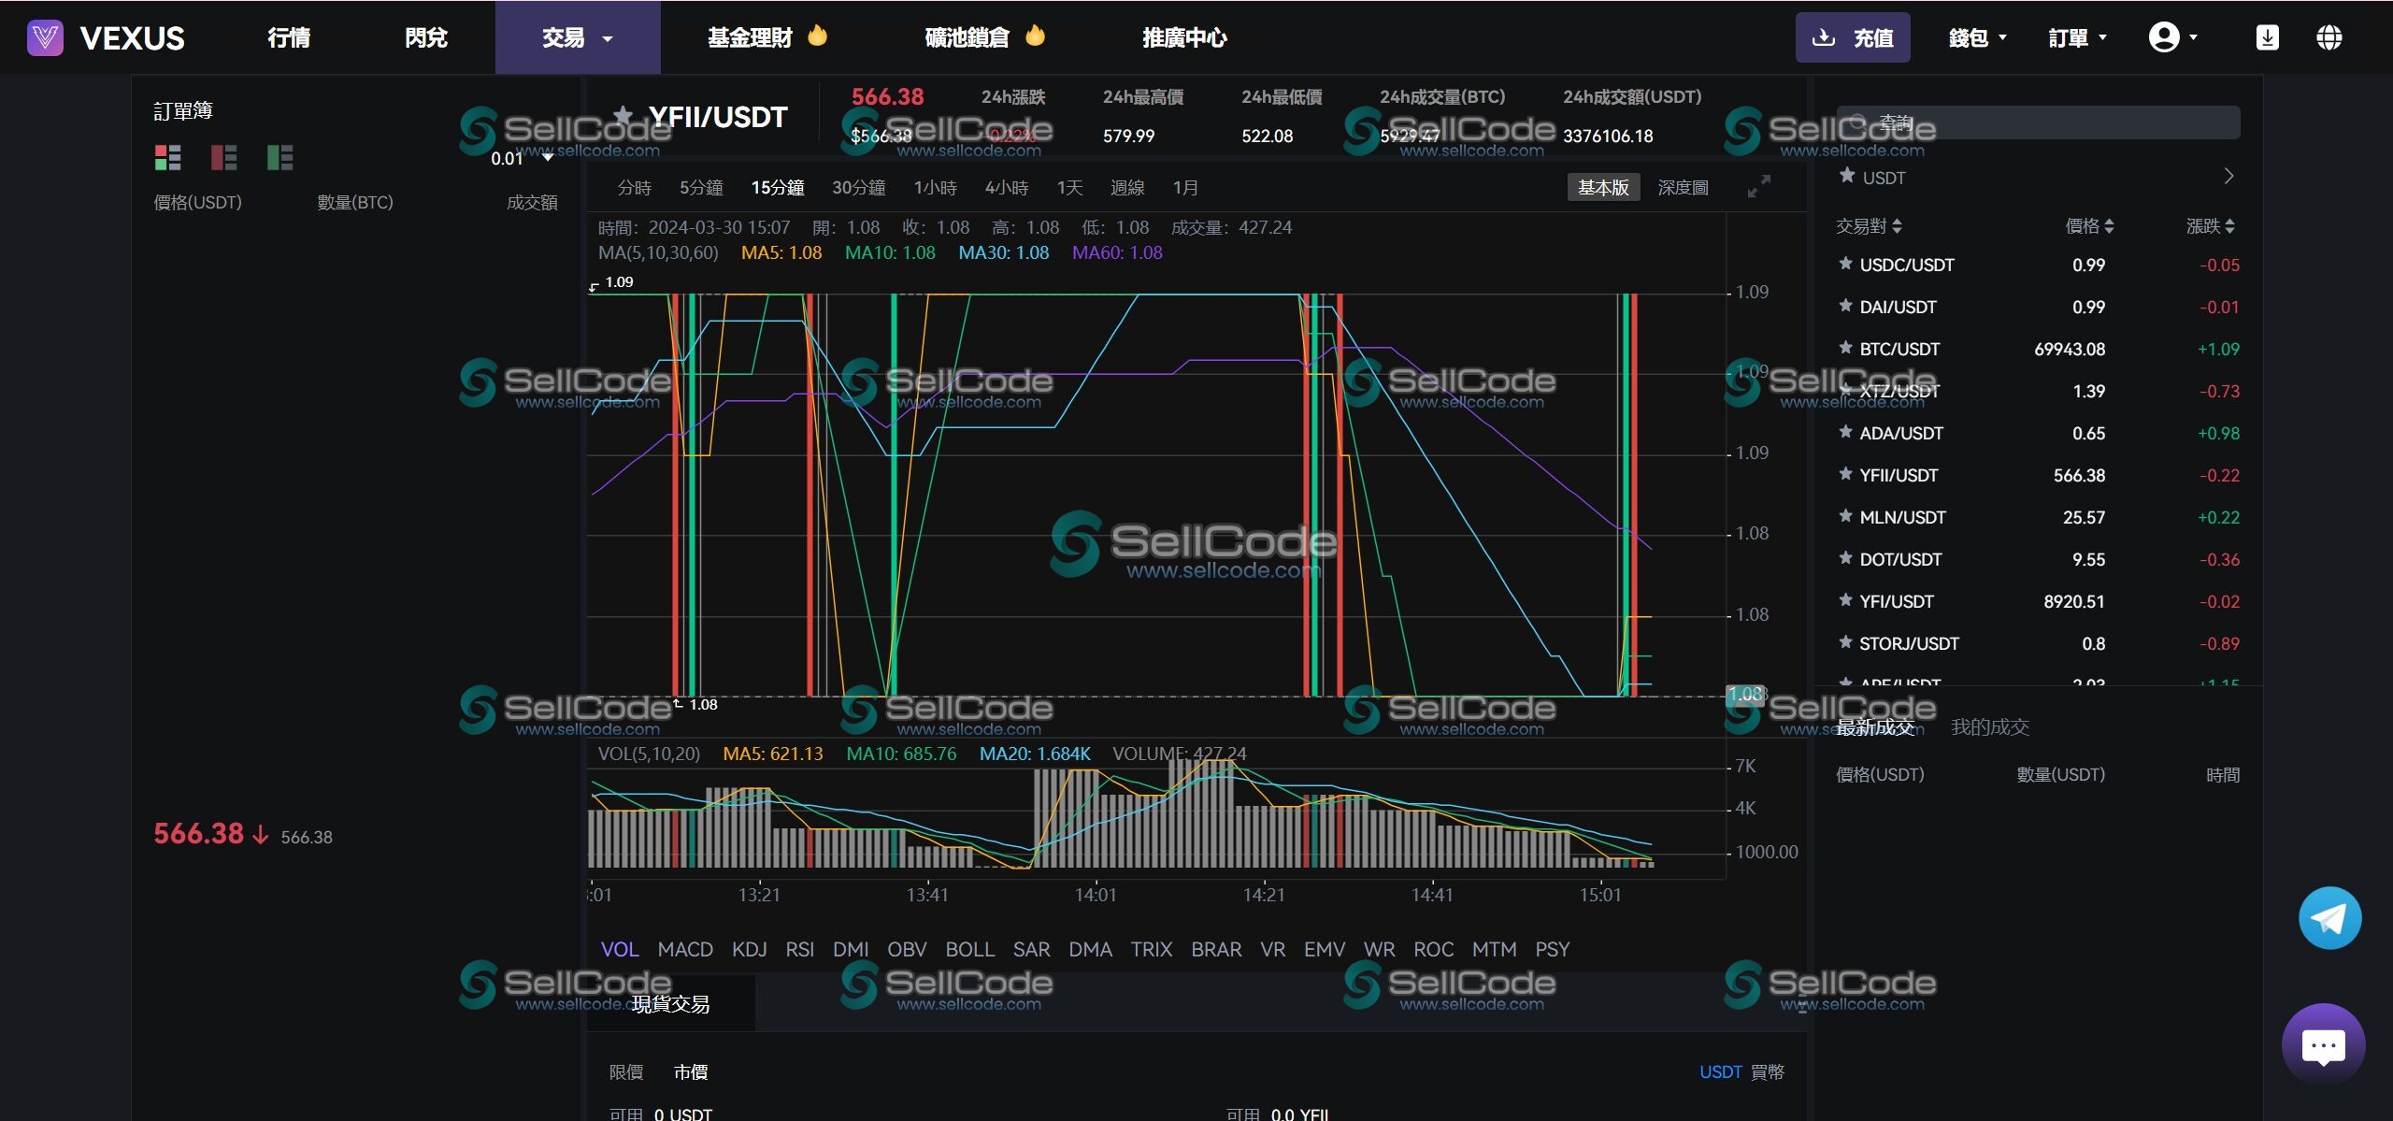Switch to 我的成交 tab
Image resolution: width=2393 pixels, height=1121 pixels.
[x=1990, y=726]
